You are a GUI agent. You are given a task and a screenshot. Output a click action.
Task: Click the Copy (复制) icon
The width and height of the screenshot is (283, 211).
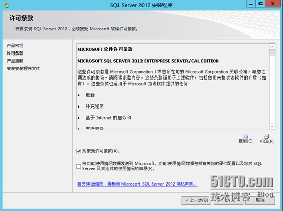point(246,139)
